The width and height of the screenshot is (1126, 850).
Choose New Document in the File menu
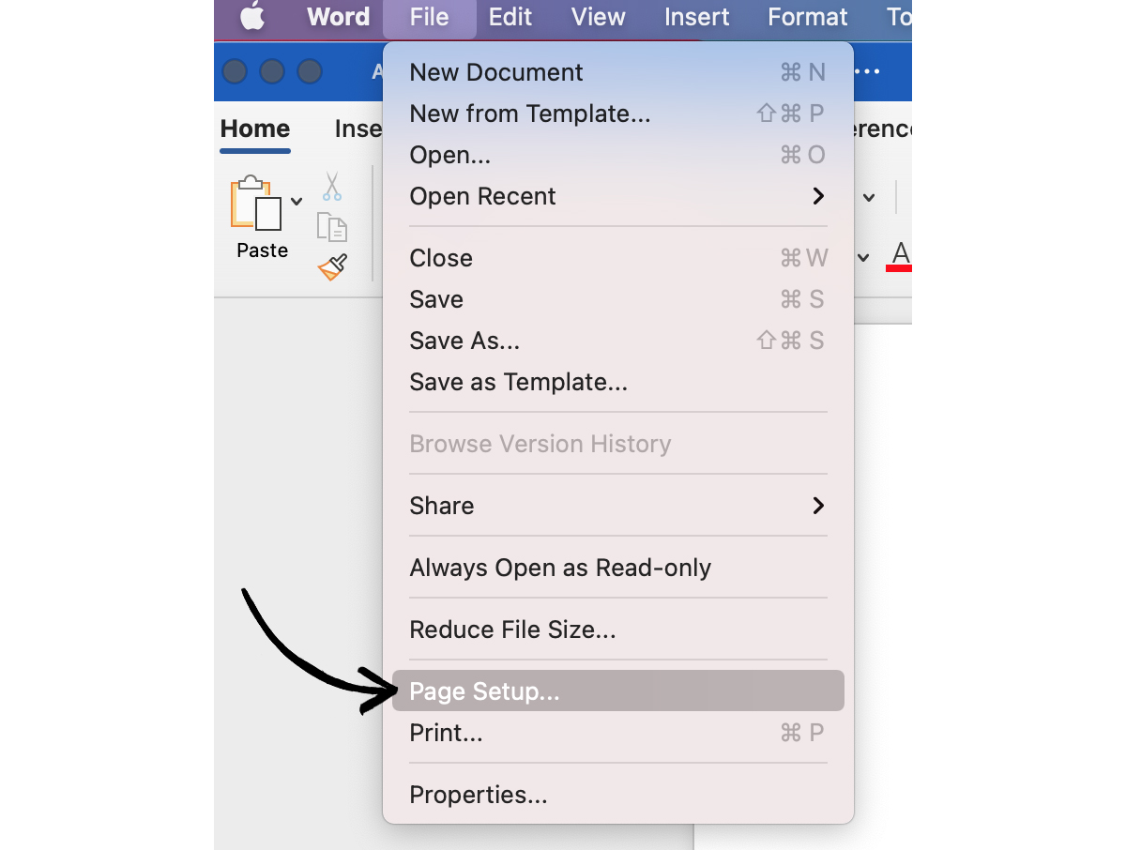[495, 71]
